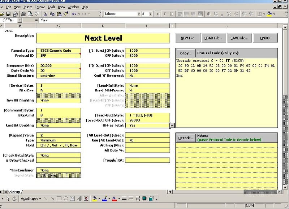The image size is (289, 209).
Task: Paste using the clipboard Paste icon
Action: [x=59, y=14]
